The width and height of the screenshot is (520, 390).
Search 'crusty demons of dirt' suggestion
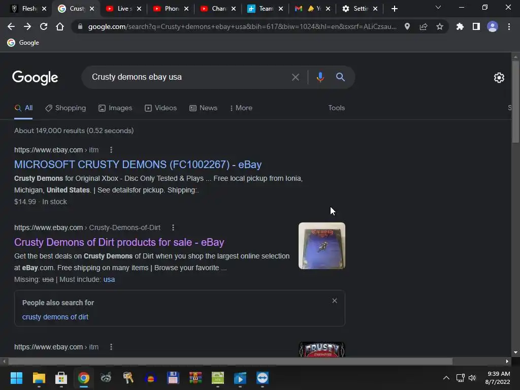tap(55, 317)
